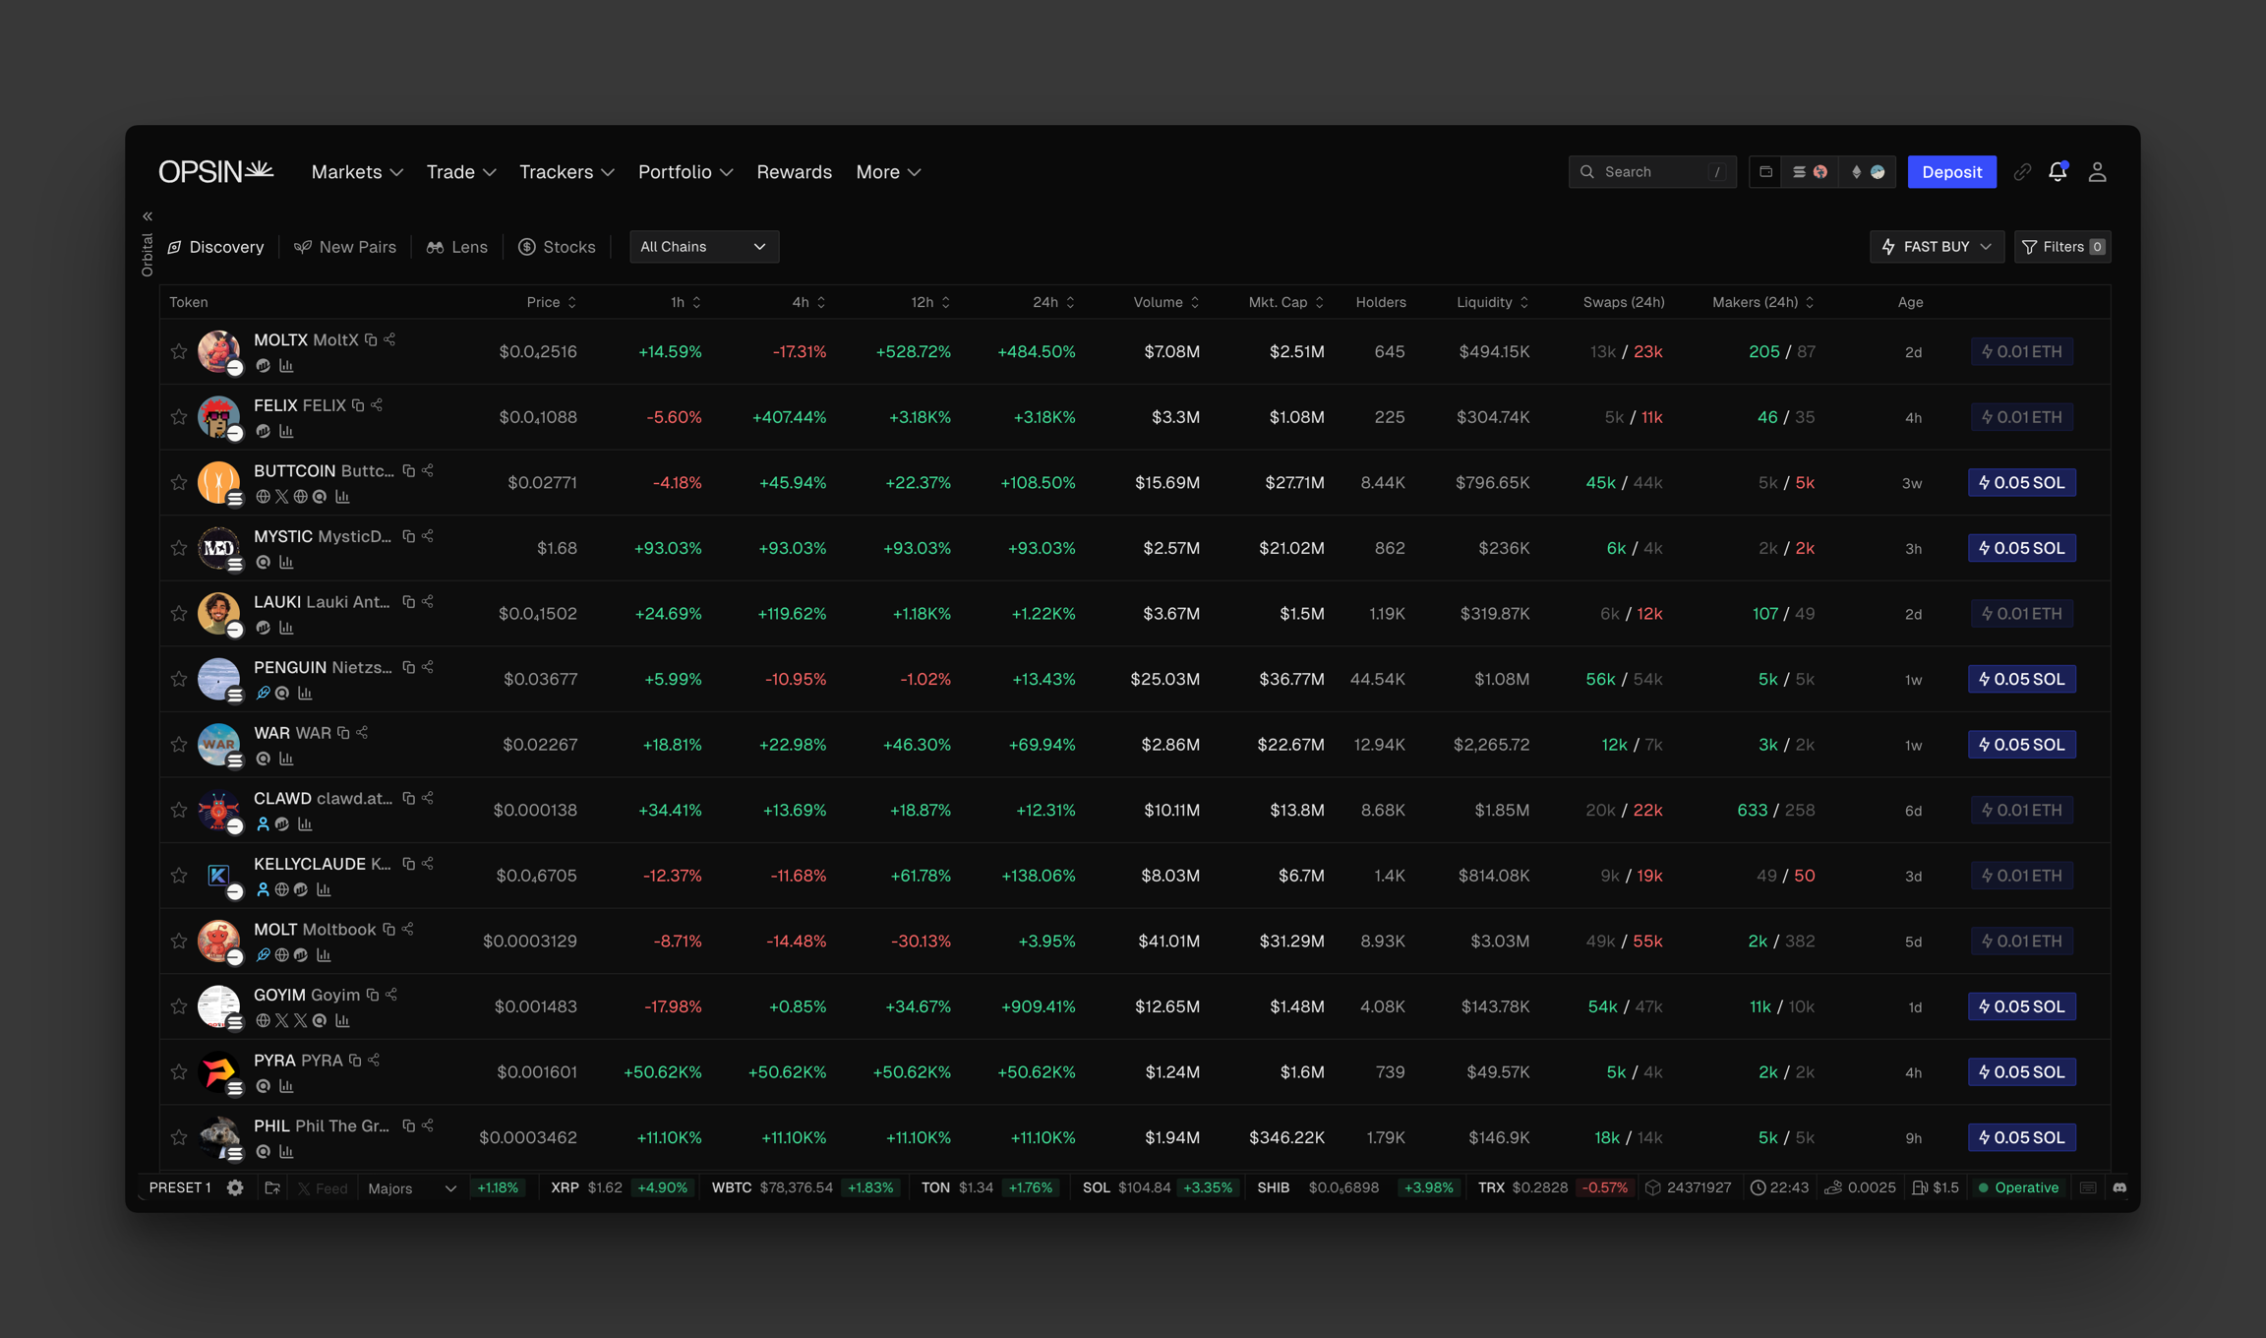Open Discord icon in status bar
The height and width of the screenshot is (1338, 2266).
click(x=2119, y=1187)
